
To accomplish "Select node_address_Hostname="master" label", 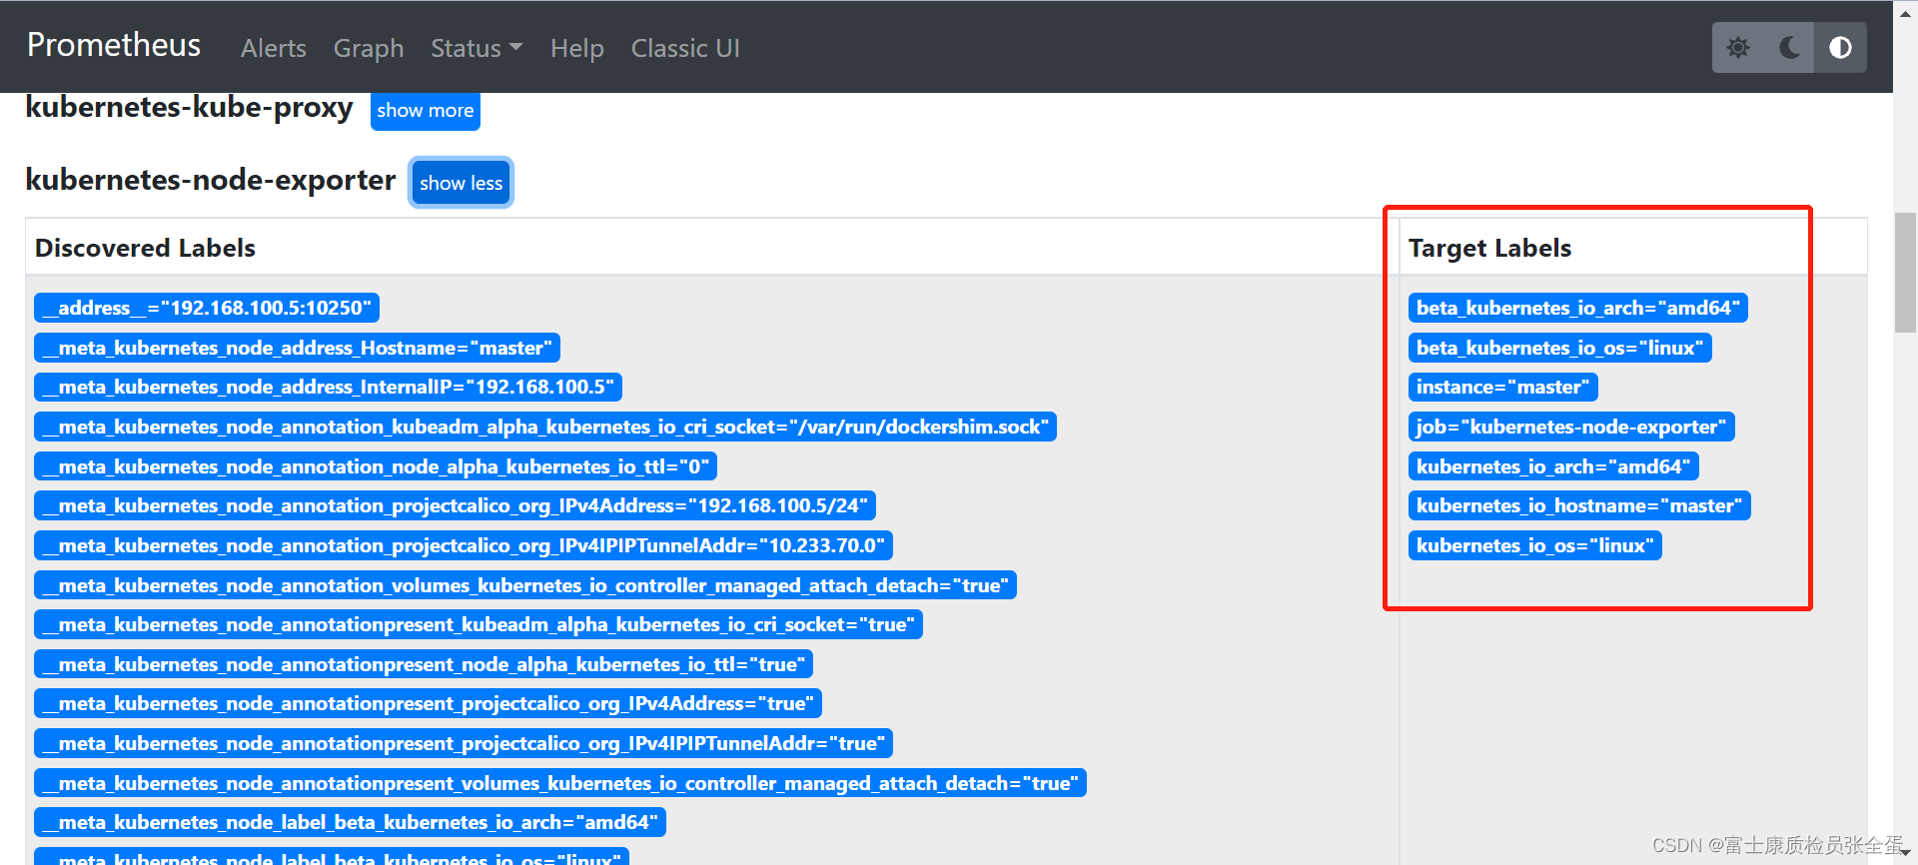I will 297,348.
